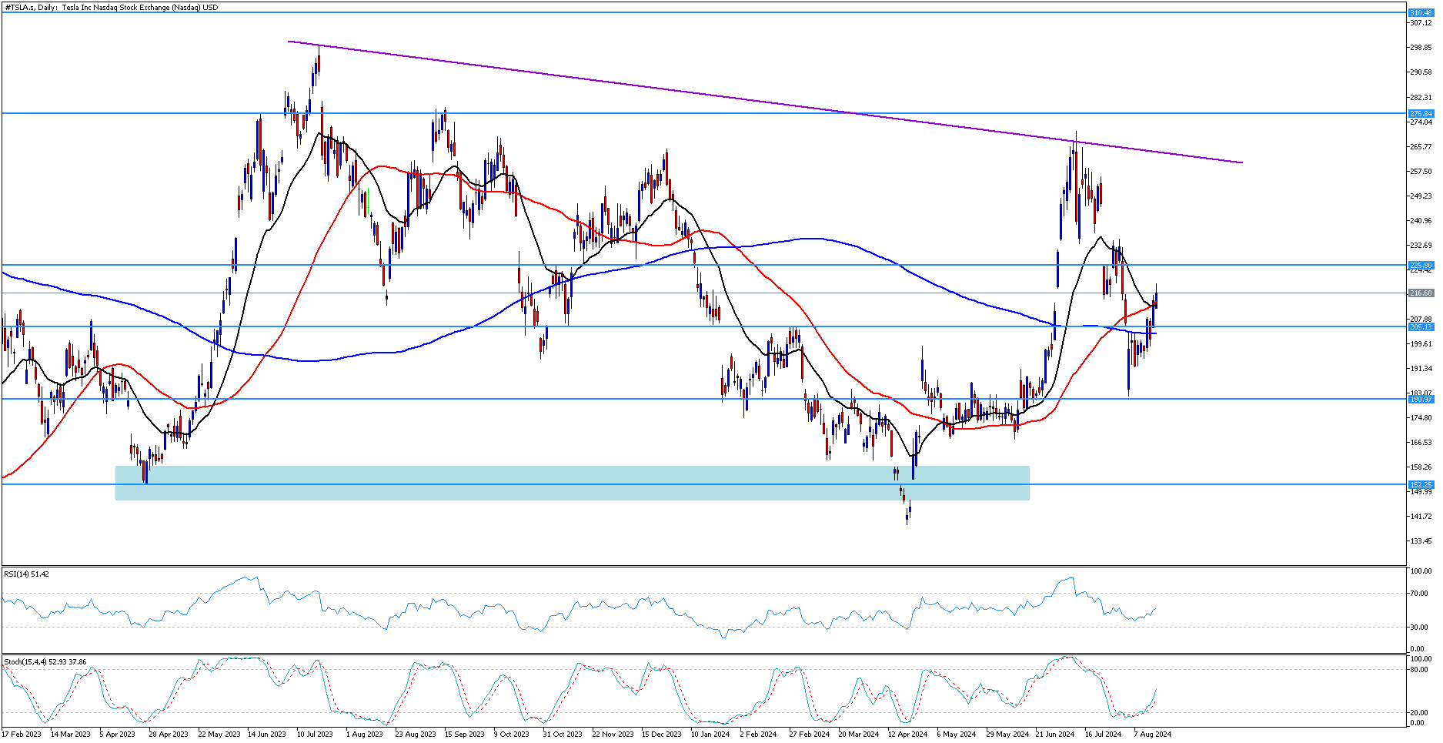Select the 152.25 level price tag
Screen dimensions: 1443x743
[1420, 485]
